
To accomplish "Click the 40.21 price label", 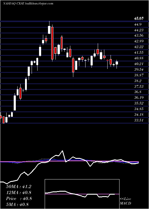I will (139, 64).
